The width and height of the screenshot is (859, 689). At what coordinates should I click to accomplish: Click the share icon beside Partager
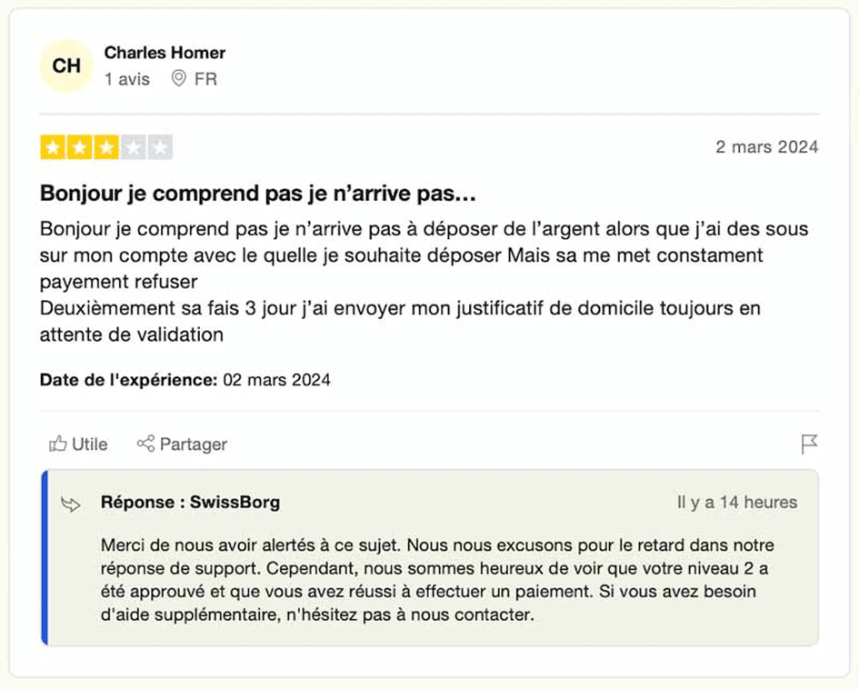145,444
